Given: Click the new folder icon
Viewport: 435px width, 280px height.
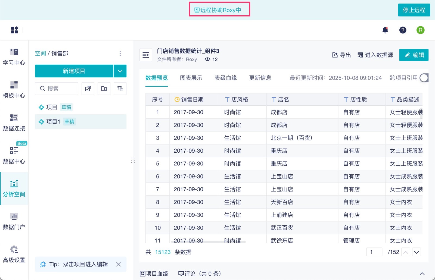Looking at the screenshot, I should pos(104,89).
